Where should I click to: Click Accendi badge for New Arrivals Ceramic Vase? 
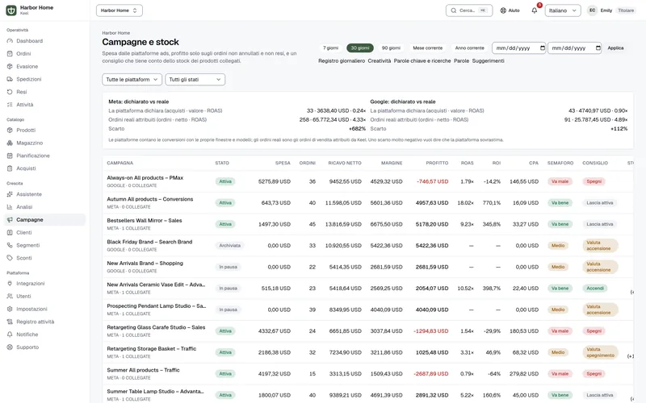[595, 289]
